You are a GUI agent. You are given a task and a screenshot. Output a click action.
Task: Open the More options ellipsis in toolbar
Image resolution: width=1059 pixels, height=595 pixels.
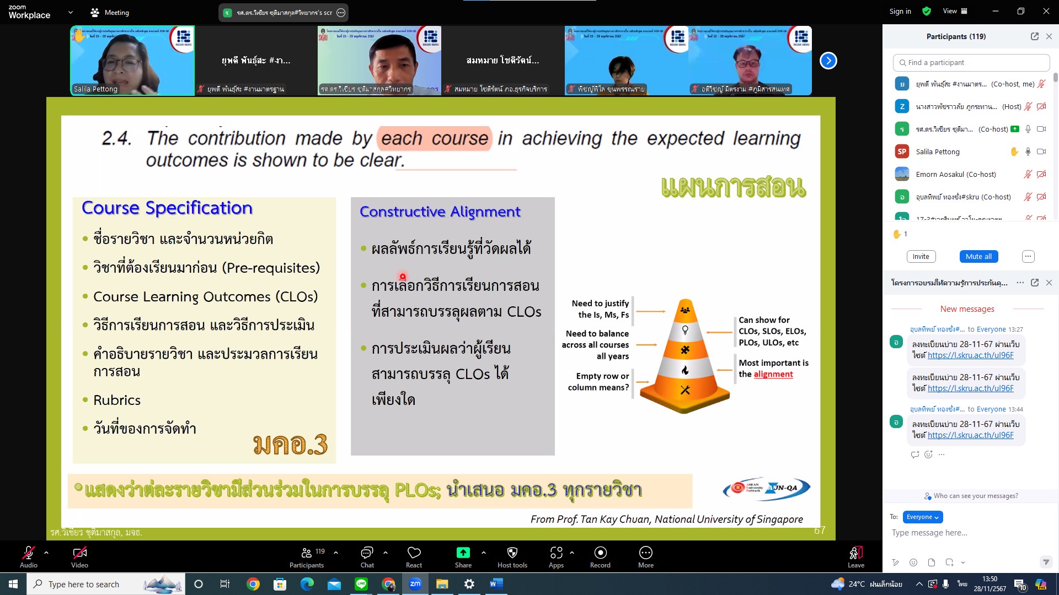[646, 553]
